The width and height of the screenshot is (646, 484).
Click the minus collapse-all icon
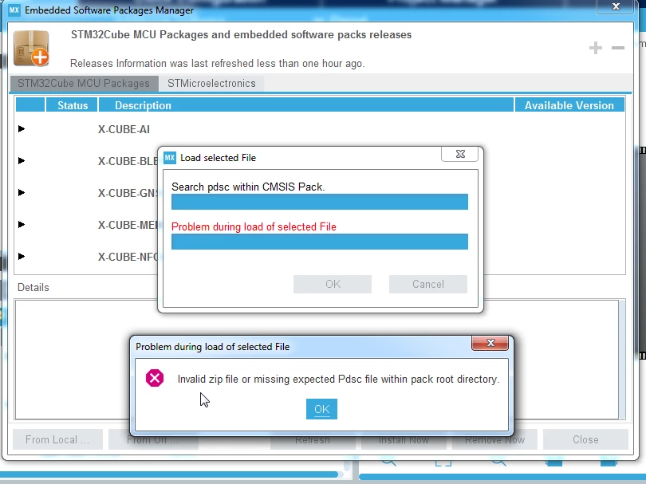coord(618,48)
